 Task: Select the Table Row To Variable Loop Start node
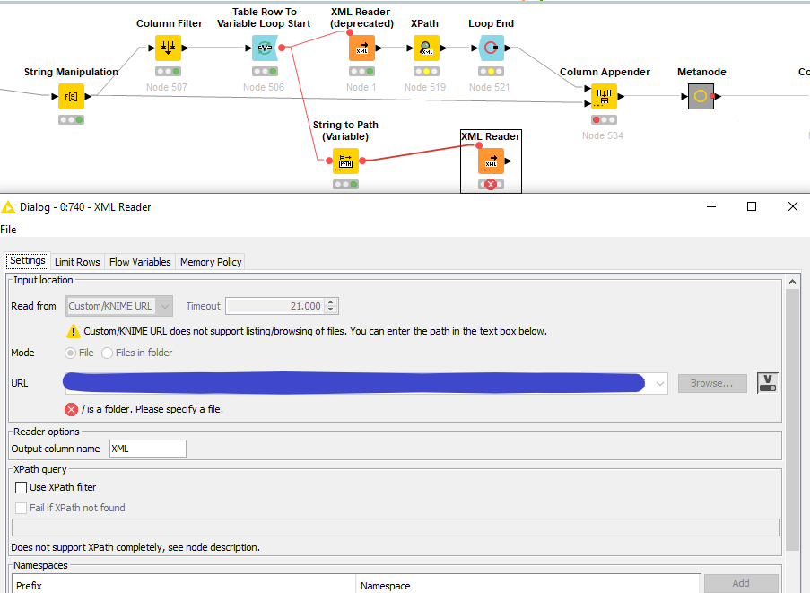coord(265,48)
